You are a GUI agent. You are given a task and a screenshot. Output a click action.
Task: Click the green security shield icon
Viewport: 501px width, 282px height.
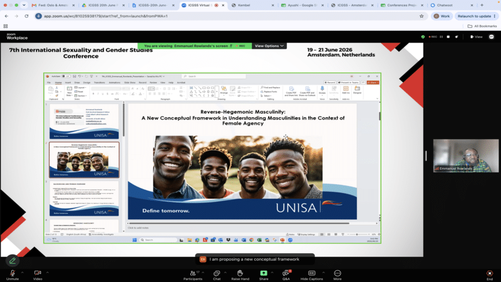(423, 37)
